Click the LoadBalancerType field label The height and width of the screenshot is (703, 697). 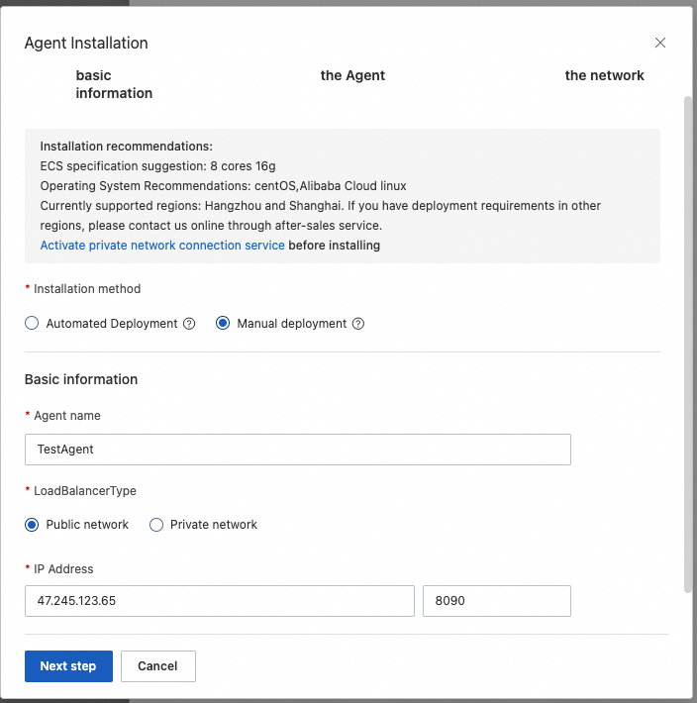pyautogui.click(x=84, y=491)
